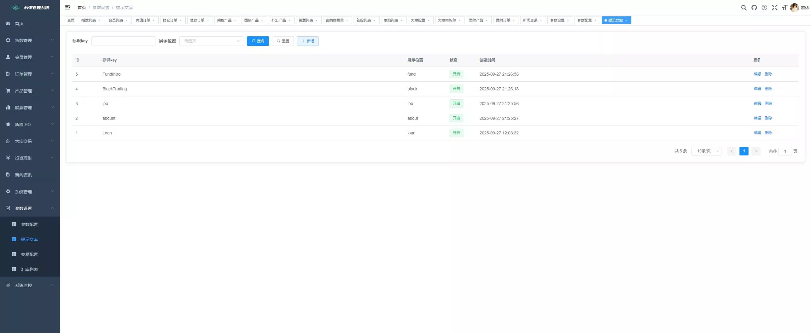Close the 参数配置 tab
This screenshot has width=811, height=333.
pos(595,21)
